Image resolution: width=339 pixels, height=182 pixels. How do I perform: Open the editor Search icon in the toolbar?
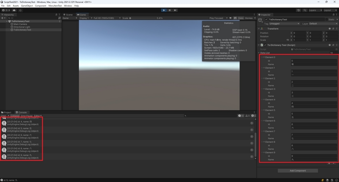(x=305, y=10)
